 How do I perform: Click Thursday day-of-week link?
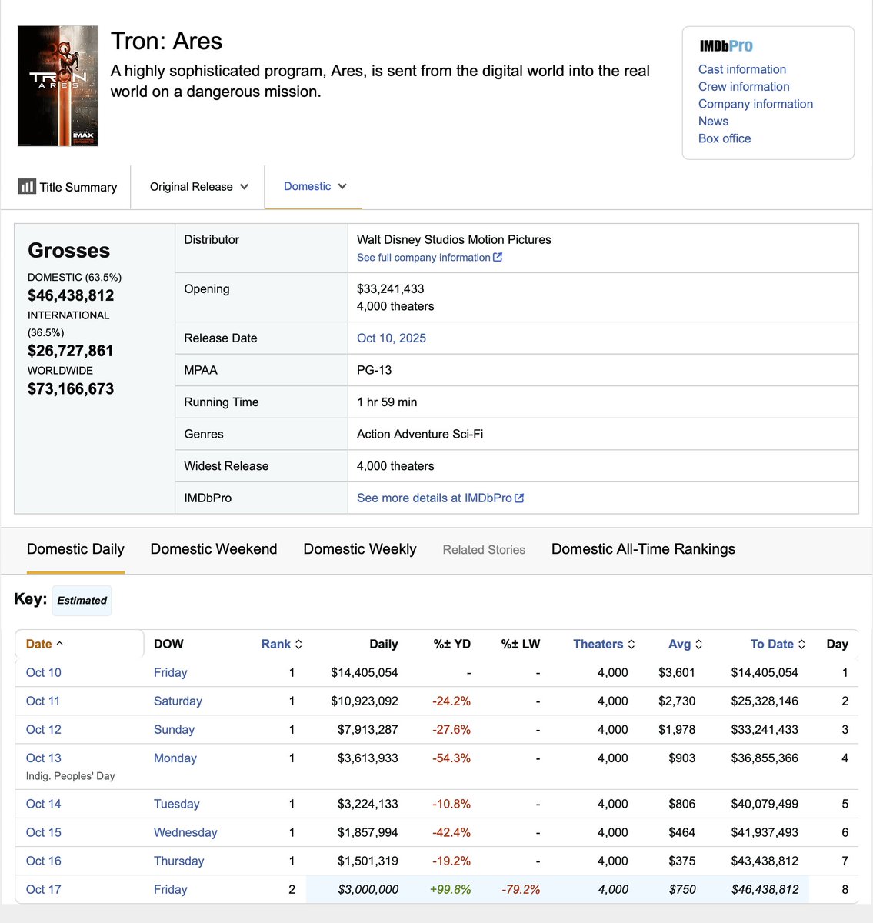point(178,861)
